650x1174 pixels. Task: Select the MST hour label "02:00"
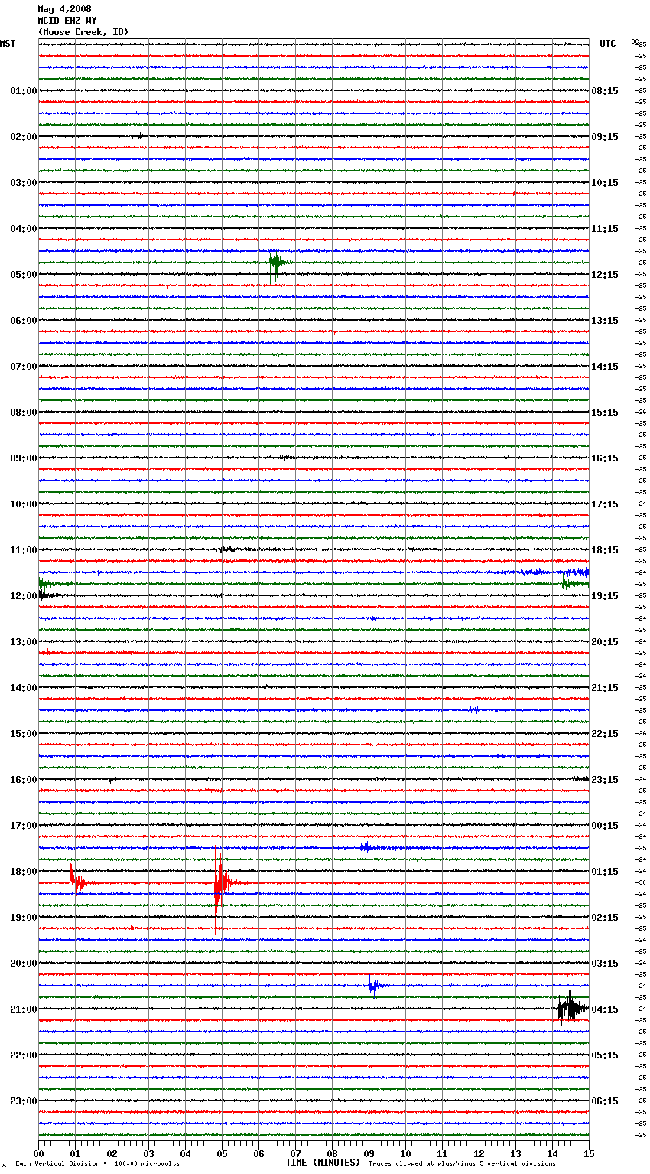[24, 137]
